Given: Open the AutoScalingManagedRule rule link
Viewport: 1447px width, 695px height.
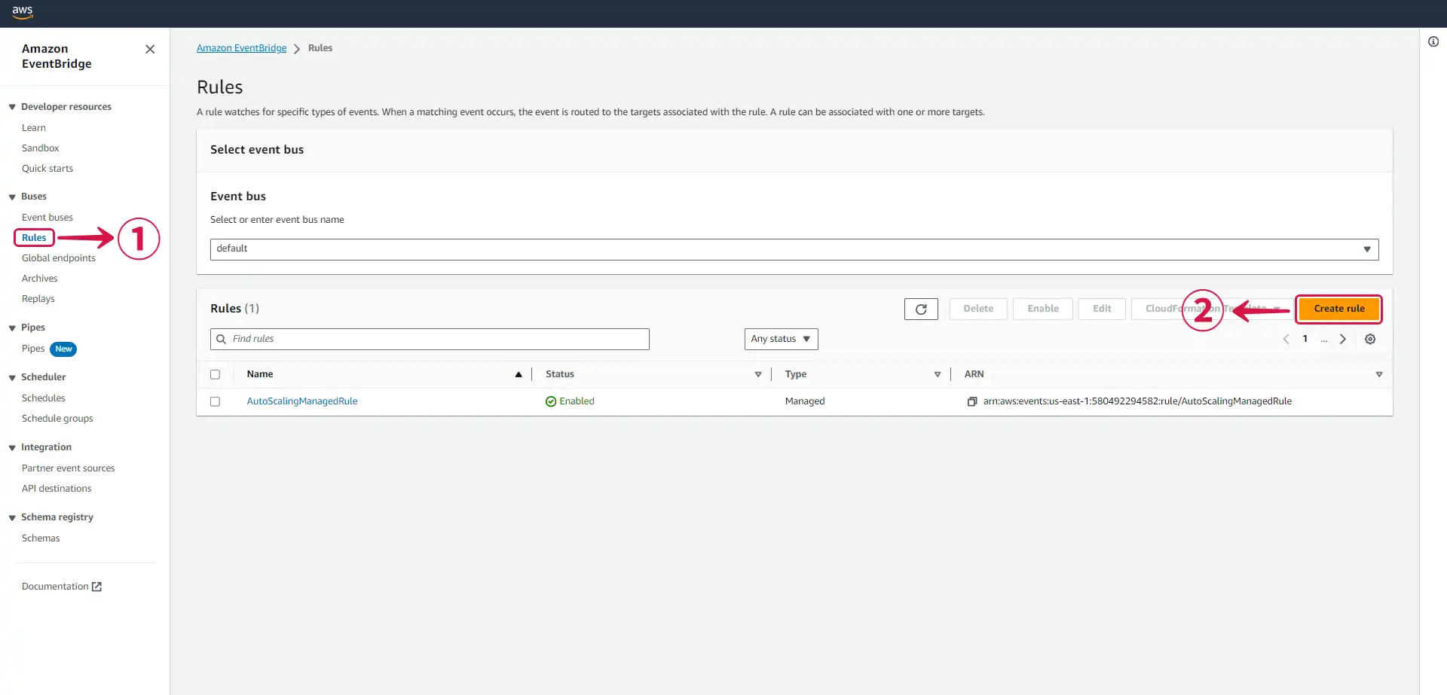Looking at the screenshot, I should pos(302,401).
